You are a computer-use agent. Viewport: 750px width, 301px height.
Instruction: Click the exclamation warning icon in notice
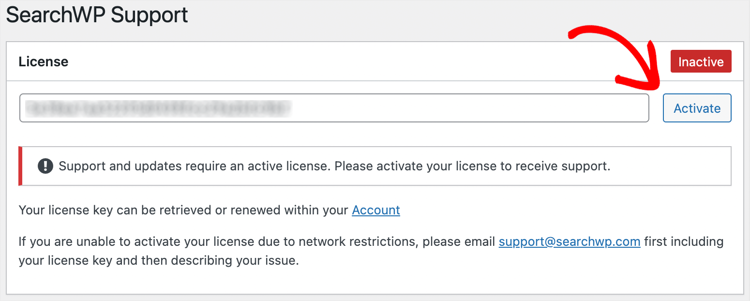tap(45, 166)
